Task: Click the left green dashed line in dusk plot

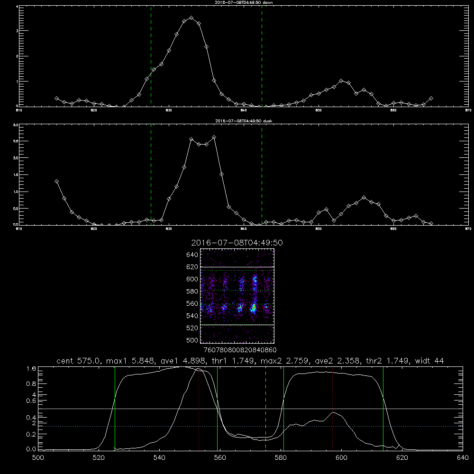Action: (151, 175)
